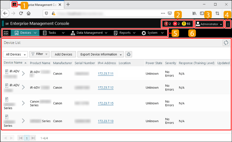This screenshot has height=142, width=232.
Task: Click the recycle icon beside Export Device Information
Action: coord(129,54)
